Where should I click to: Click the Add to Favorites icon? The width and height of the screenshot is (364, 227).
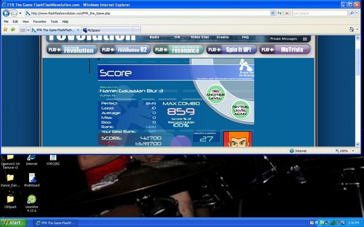pos(13,30)
